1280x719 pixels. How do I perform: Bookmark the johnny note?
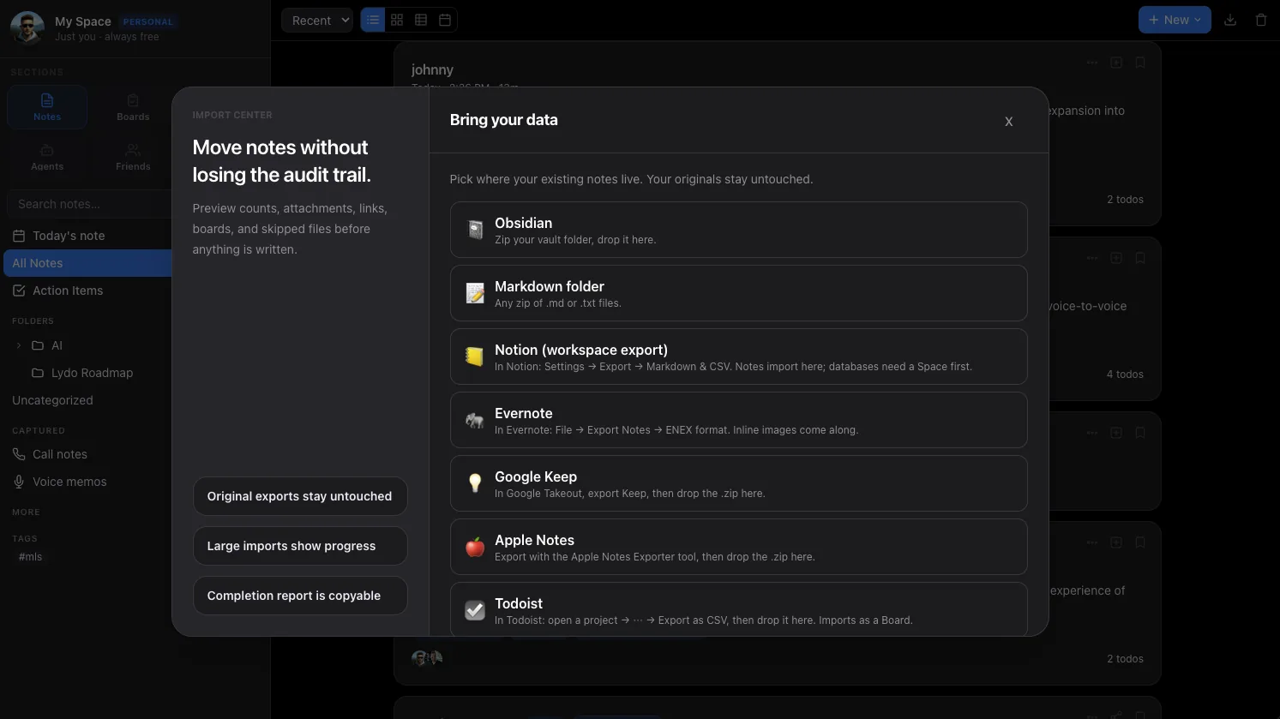1140,63
